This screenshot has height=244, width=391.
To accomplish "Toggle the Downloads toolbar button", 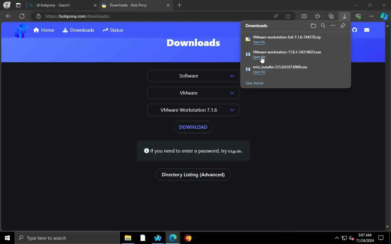I will point(345,16).
